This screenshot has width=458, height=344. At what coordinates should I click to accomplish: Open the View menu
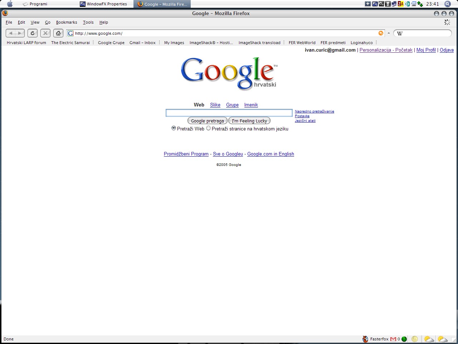coord(35,22)
